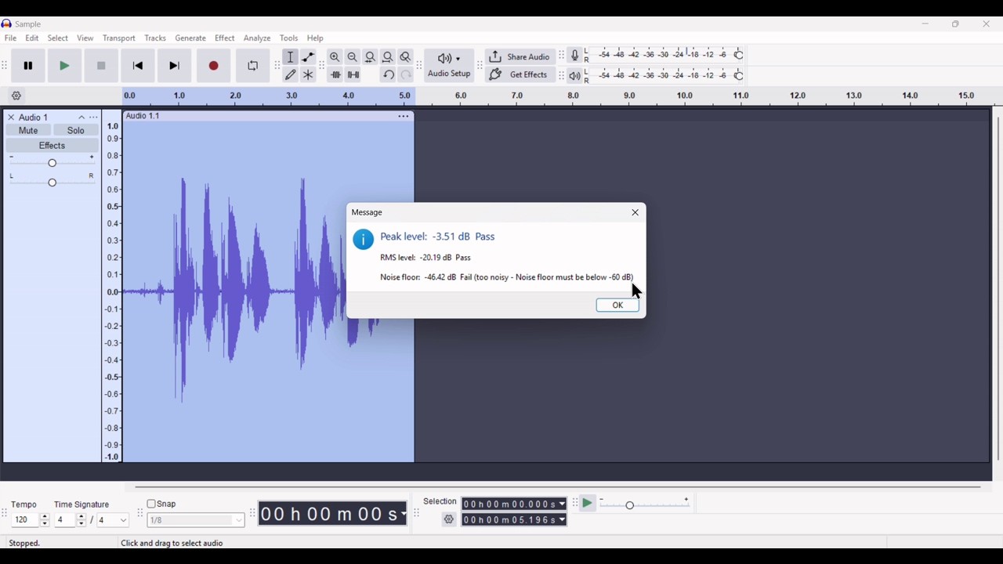Open the Generate menu
The width and height of the screenshot is (1003, 564).
[190, 38]
